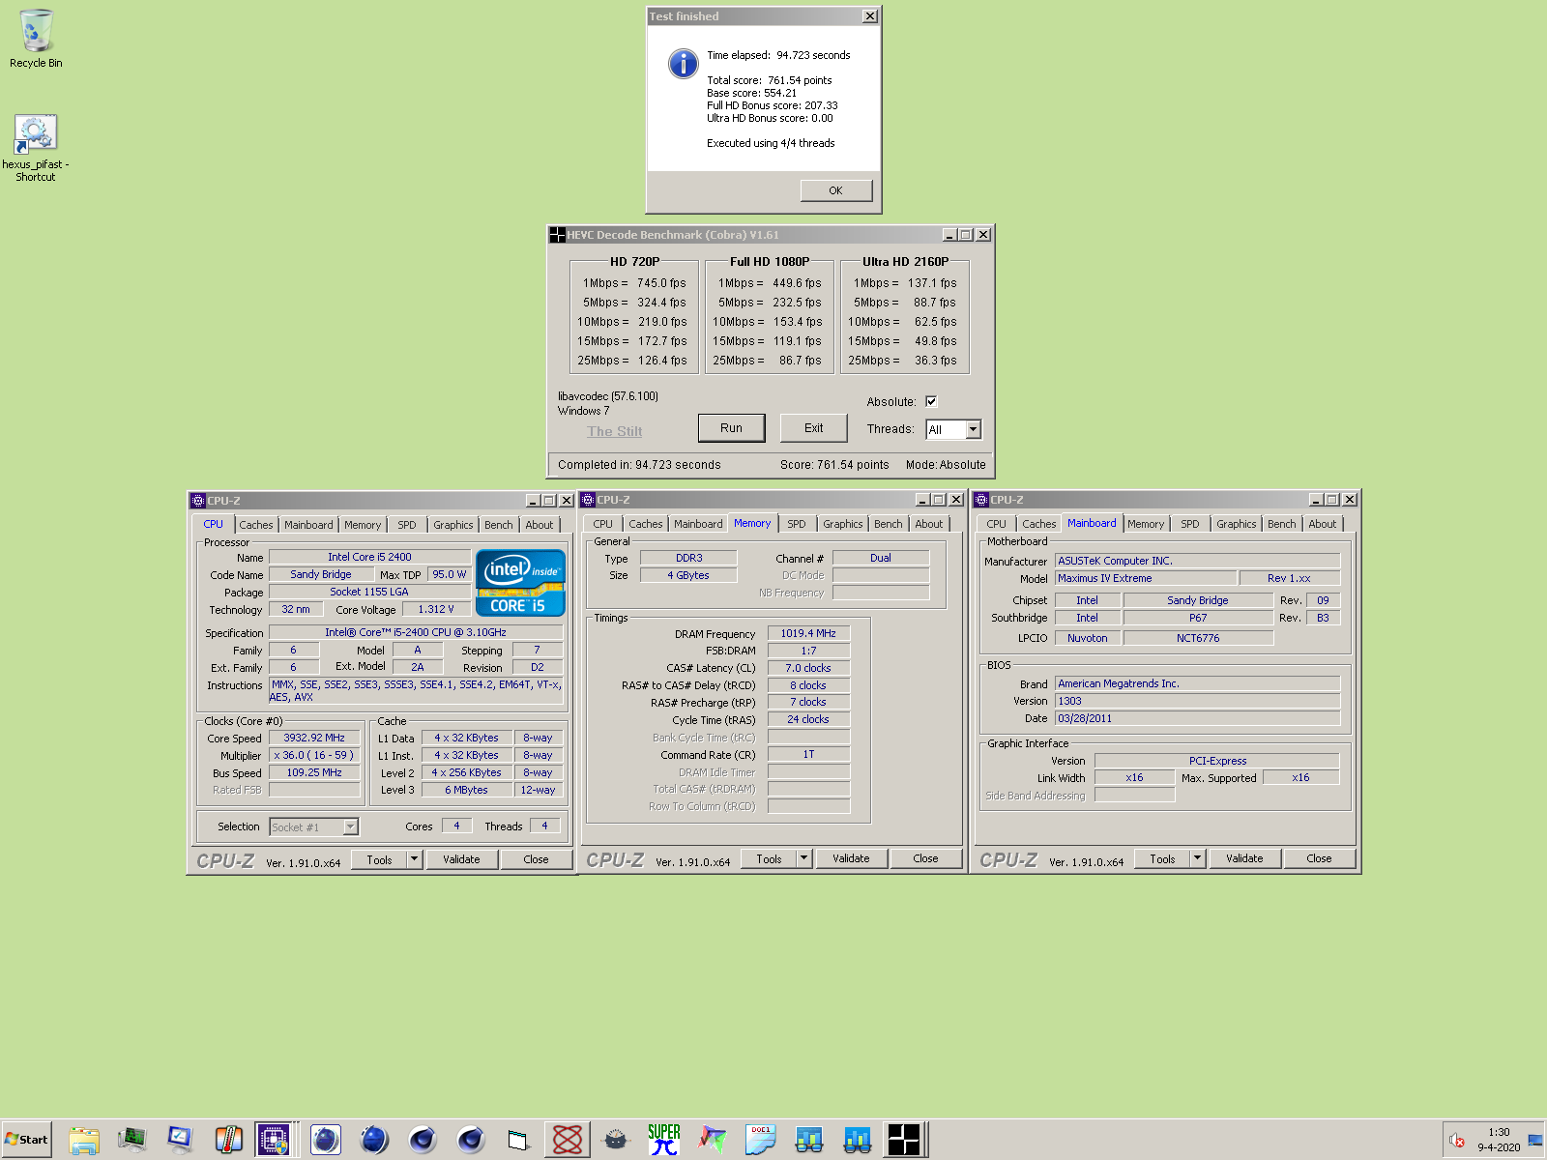Click Windows Start button
The width and height of the screenshot is (1547, 1160).
coord(27,1140)
